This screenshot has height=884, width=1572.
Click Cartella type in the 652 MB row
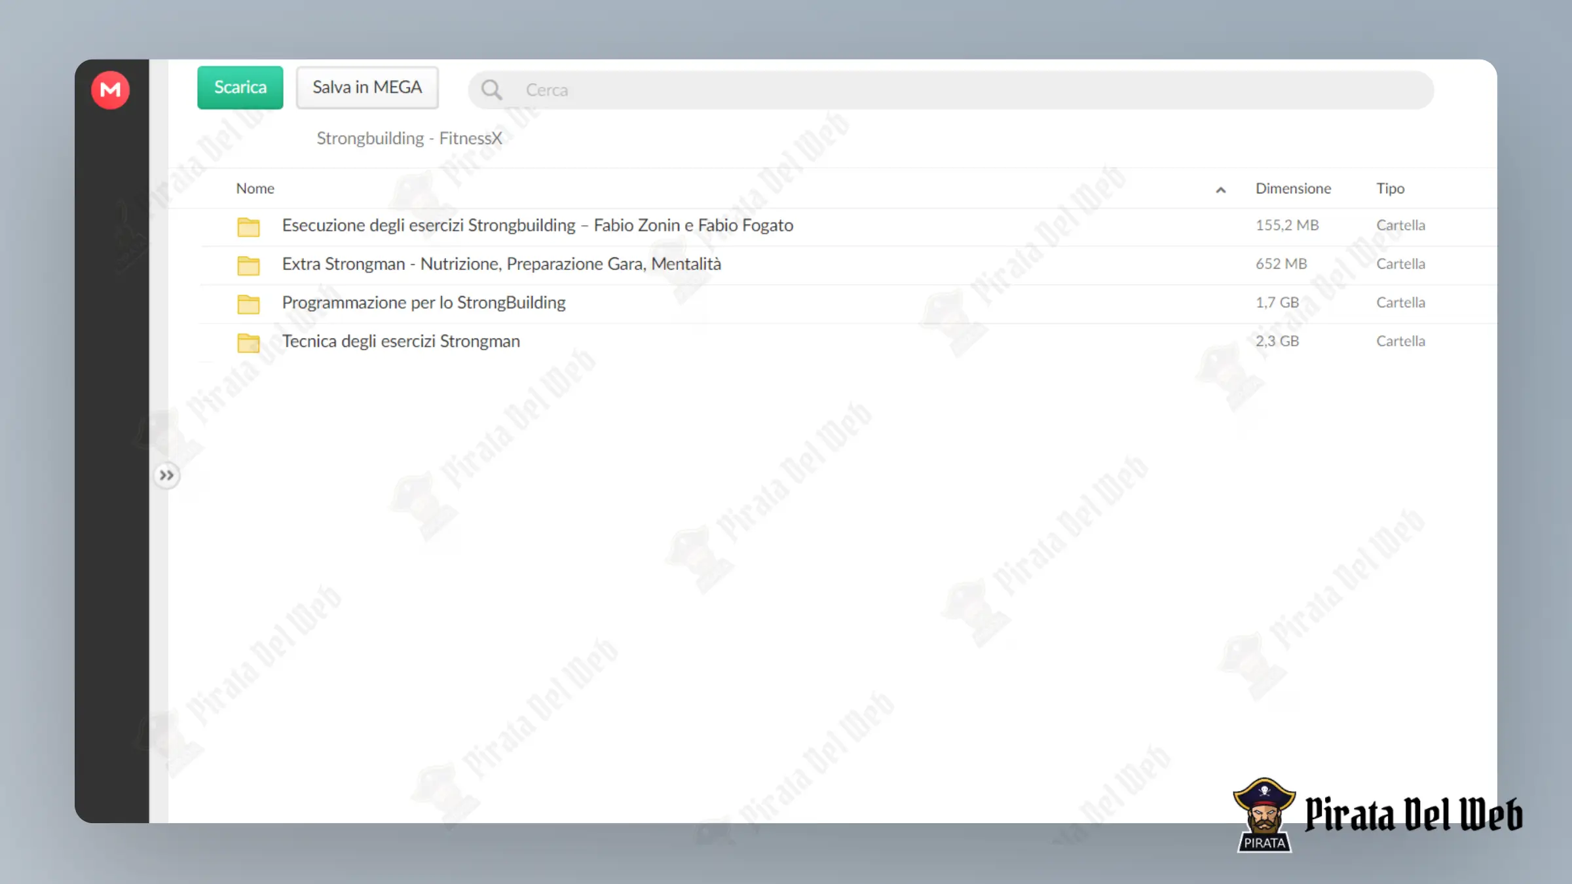tap(1400, 264)
